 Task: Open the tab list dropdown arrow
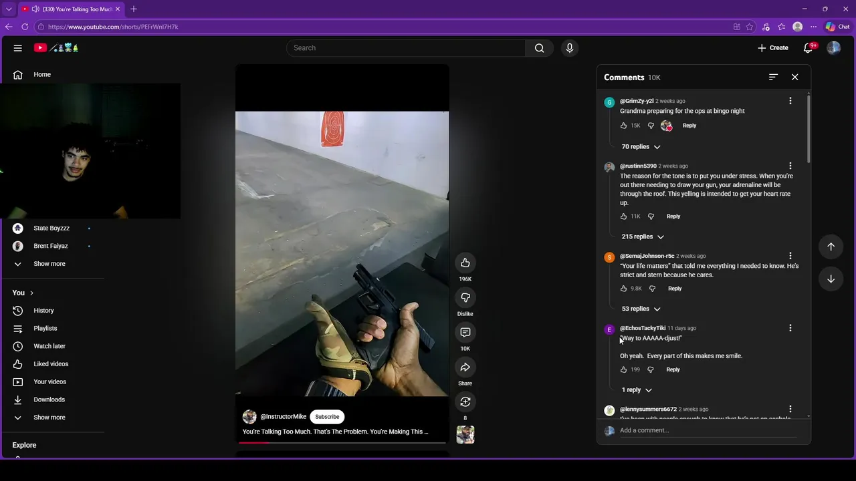point(9,9)
